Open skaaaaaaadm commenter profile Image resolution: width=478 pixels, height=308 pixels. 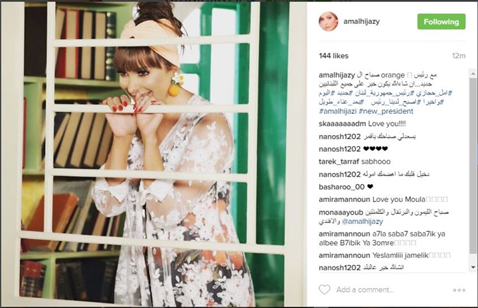click(x=342, y=124)
